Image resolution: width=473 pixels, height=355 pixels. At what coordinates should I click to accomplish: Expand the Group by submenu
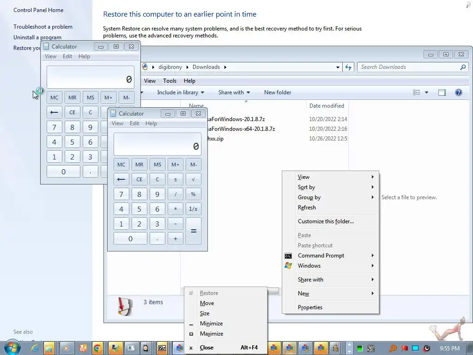click(330, 197)
